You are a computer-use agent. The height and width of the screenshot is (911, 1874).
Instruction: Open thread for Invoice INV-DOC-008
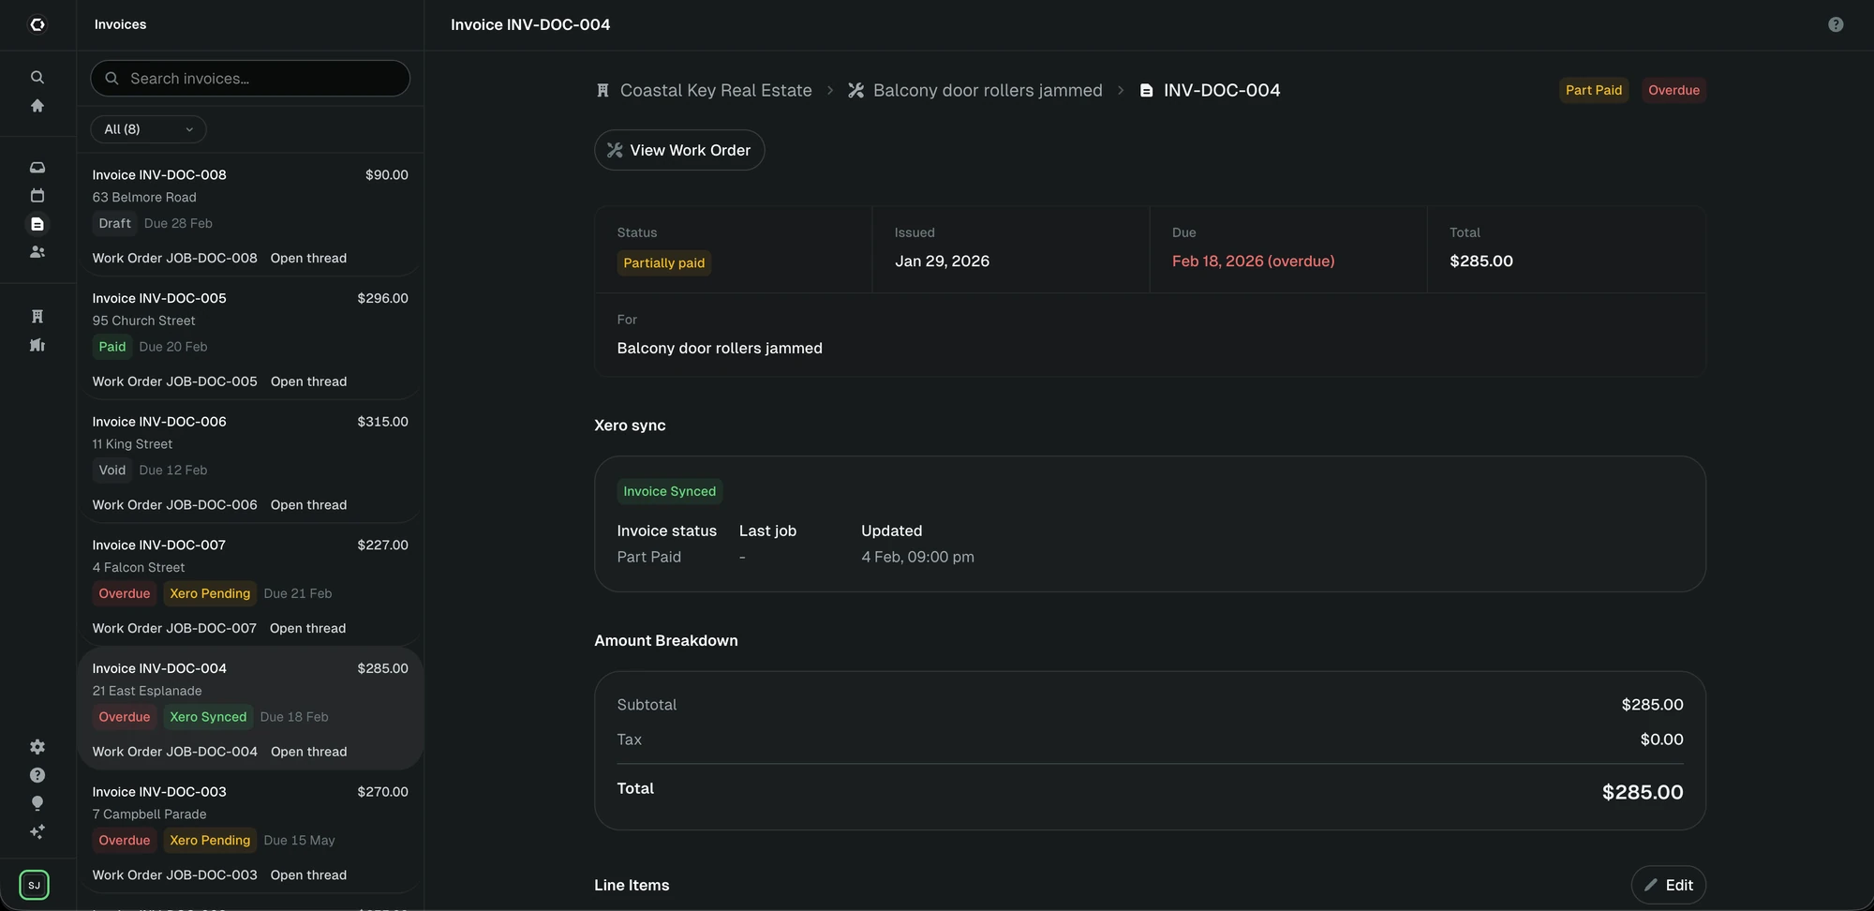click(x=308, y=258)
